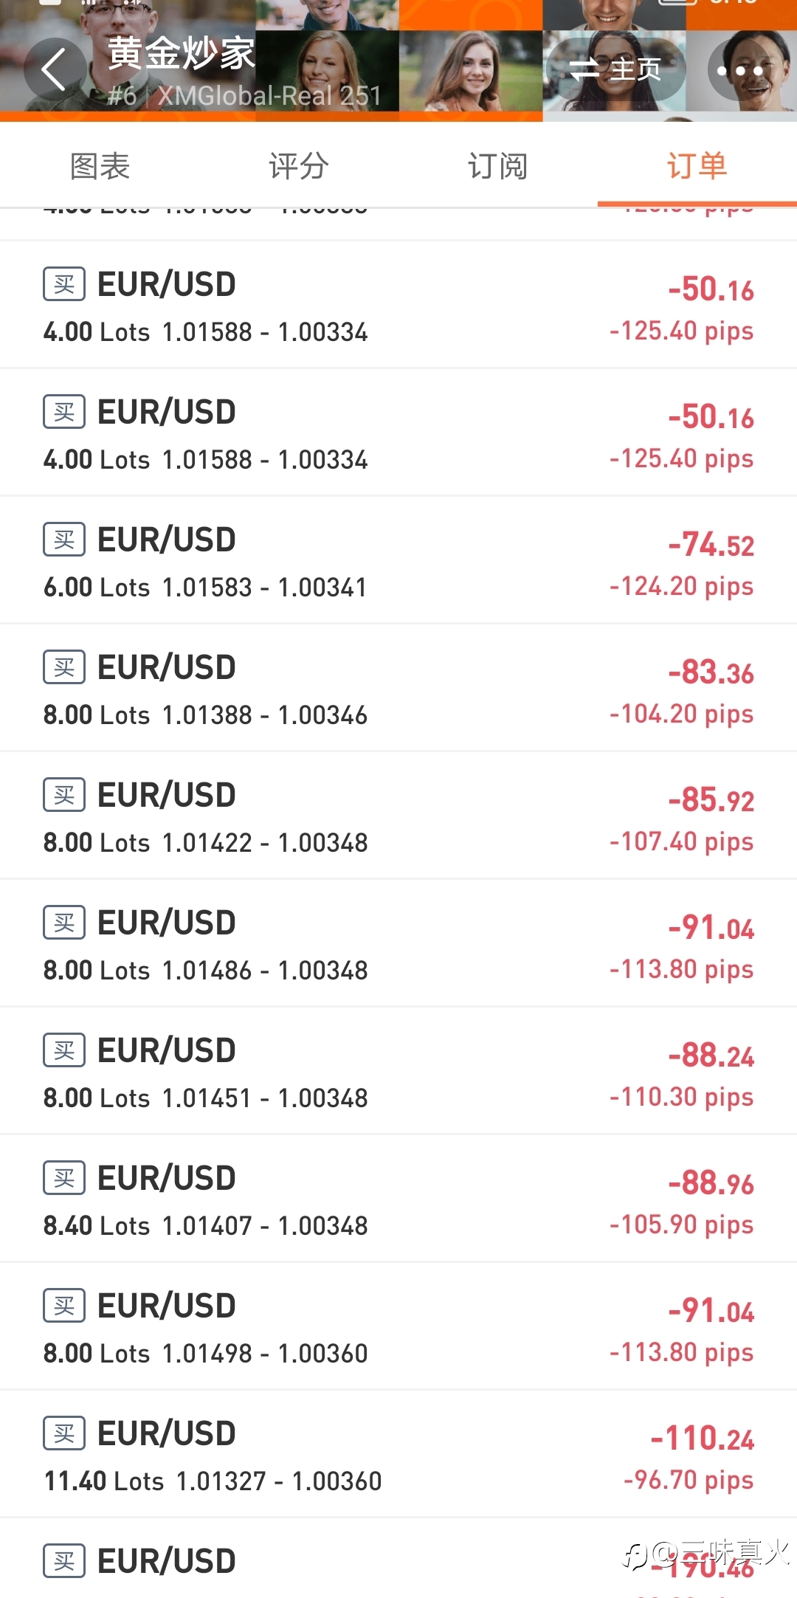Switch to the 图表 tab
797x1598 pixels.
(100, 166)
